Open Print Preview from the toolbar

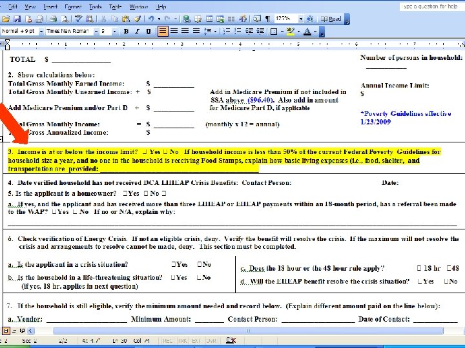65,19
